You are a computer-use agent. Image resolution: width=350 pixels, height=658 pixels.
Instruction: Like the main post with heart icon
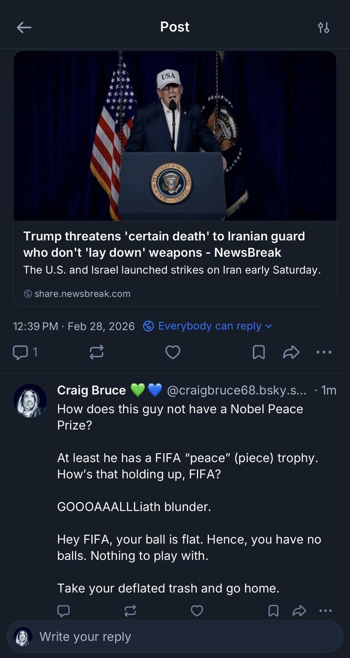click(173, 352)
